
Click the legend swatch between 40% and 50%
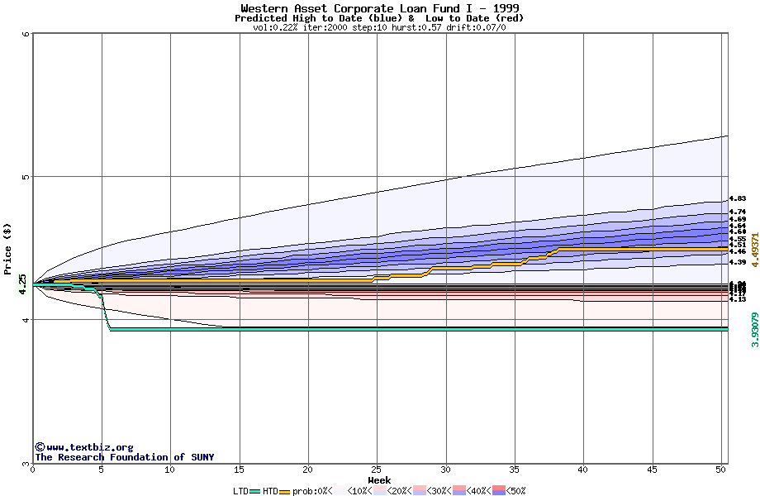[499, 491]
